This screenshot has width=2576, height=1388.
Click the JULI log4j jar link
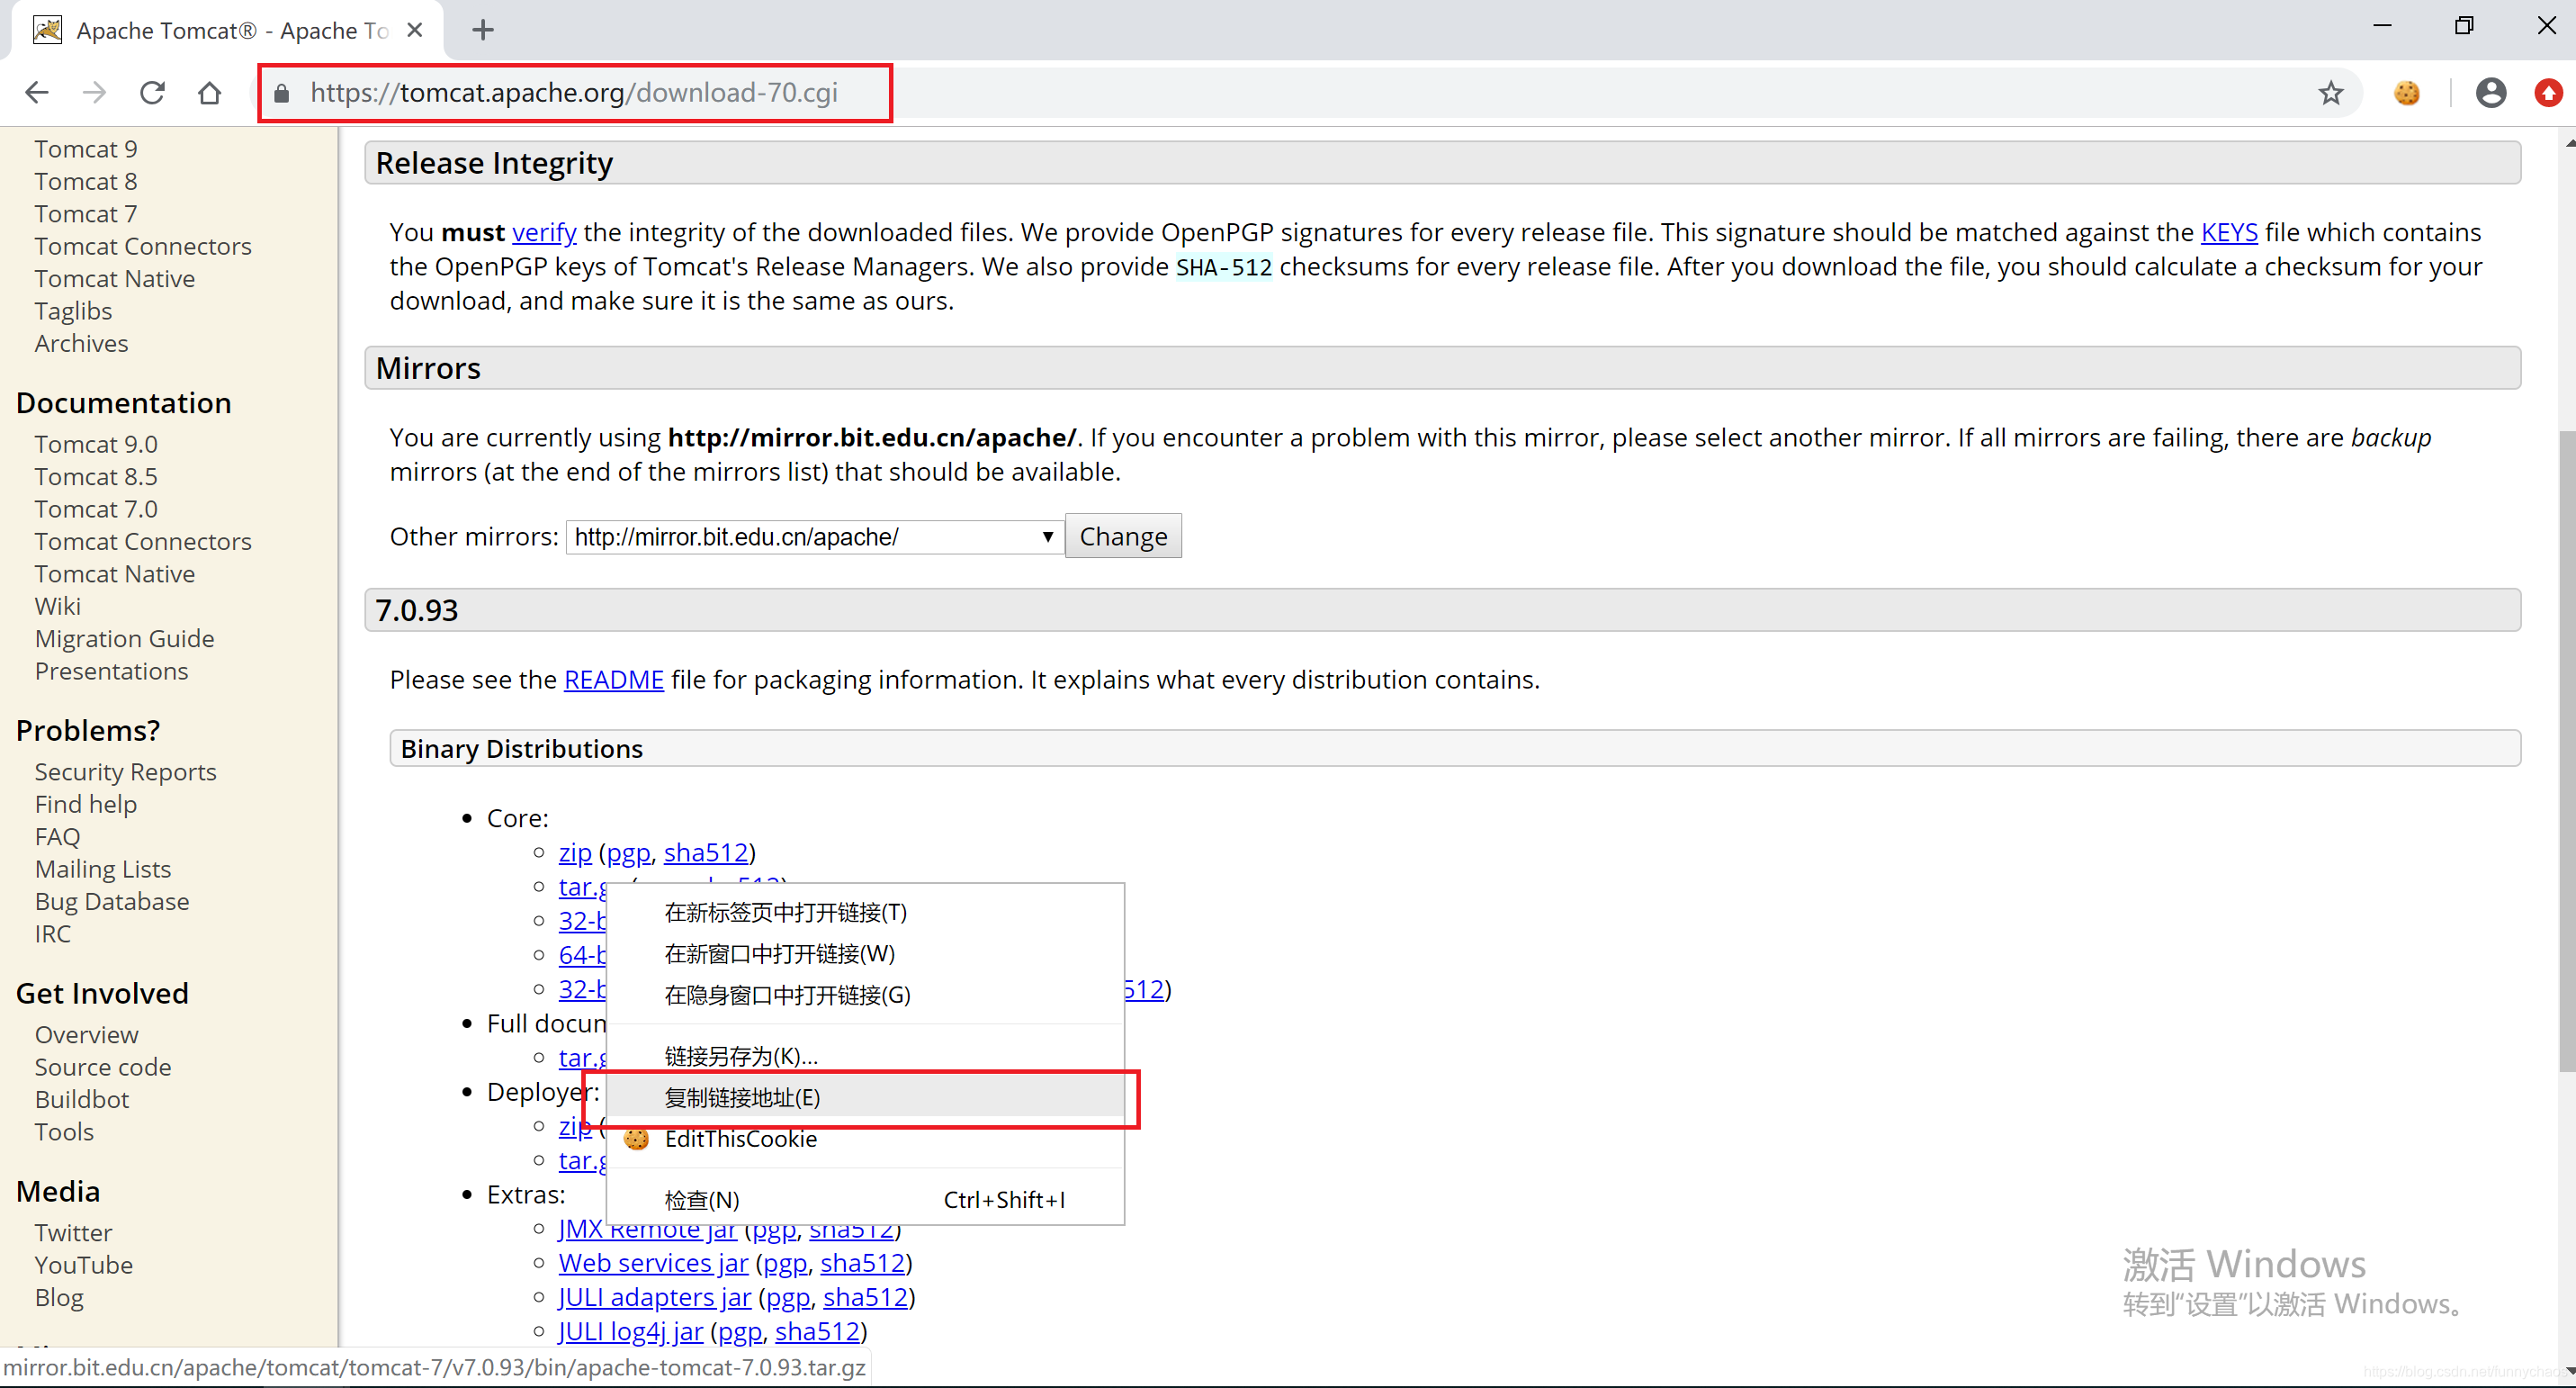click(x=630, y=1331)
